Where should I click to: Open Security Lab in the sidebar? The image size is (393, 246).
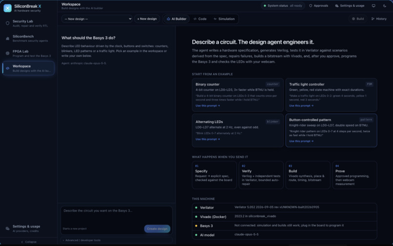pyautogui.click(x=28, y=23)
